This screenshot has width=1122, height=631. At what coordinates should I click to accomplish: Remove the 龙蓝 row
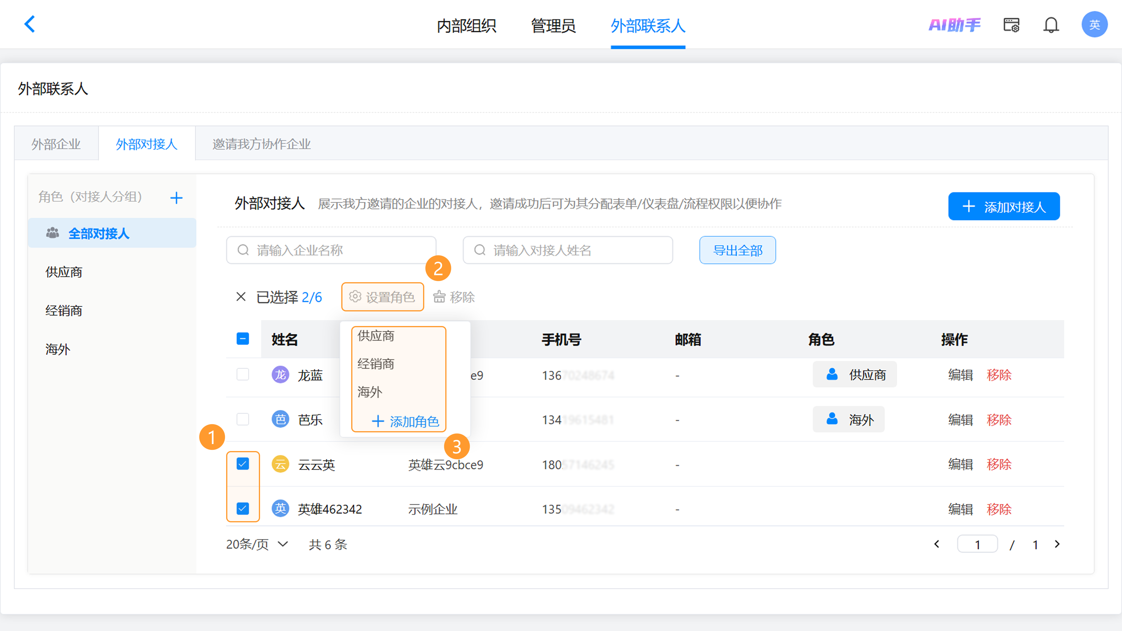[999, 375]
